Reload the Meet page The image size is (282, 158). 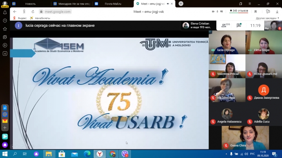coord(33,12)
